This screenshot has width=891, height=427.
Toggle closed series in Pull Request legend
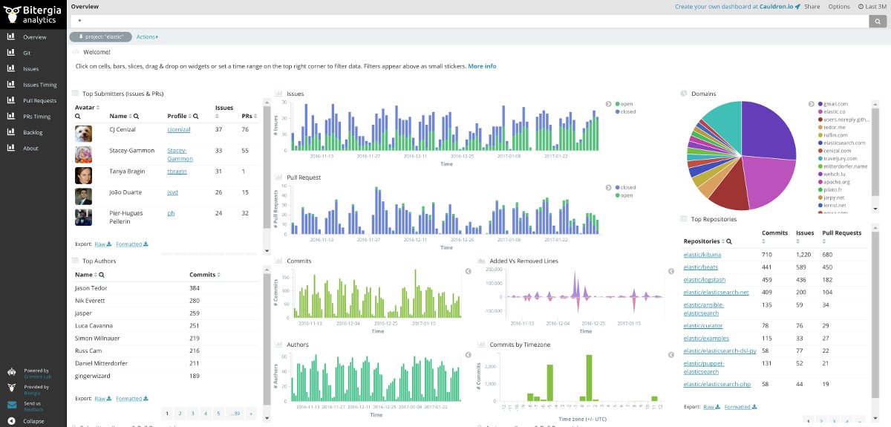tap(625, 188)
